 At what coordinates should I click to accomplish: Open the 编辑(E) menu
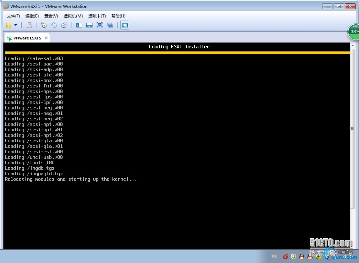pyautogui.click(x=32, y=16)
